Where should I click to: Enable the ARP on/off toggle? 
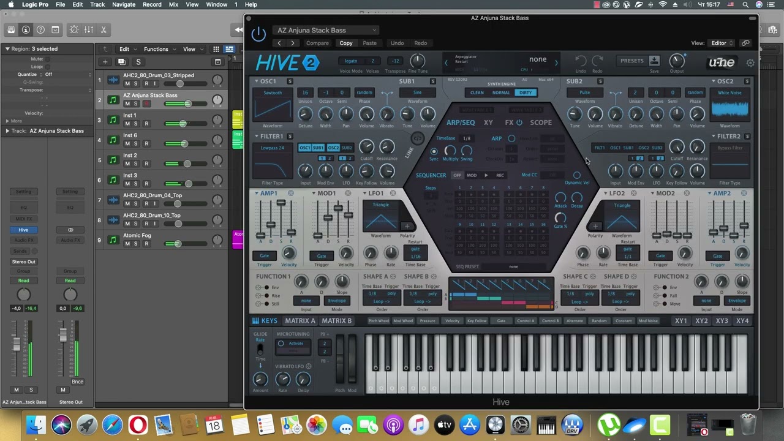pyautogui.click(x=511, y=138)
